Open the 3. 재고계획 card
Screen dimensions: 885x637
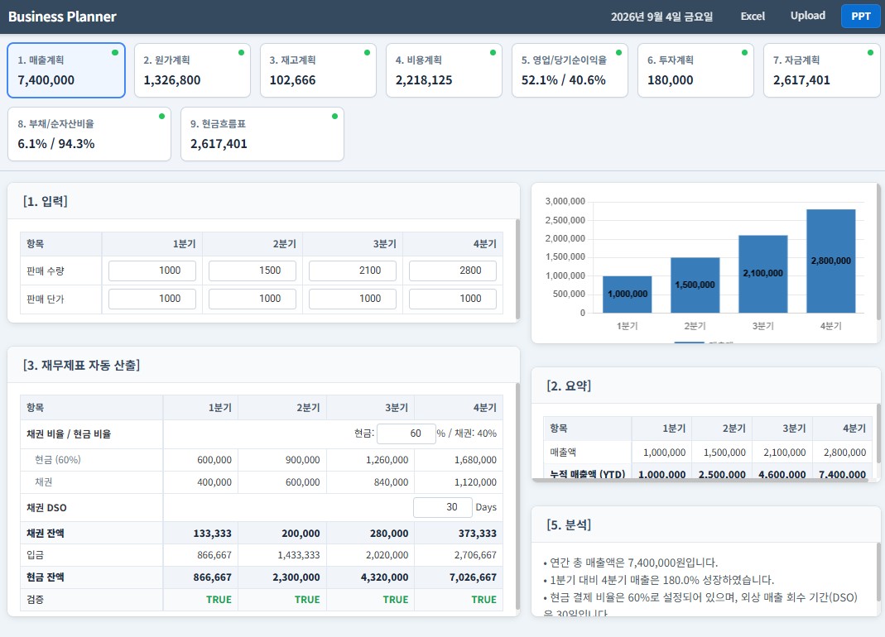tap(318, 70)
